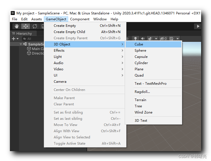Screen dimensions: 211x161
Task: Toggle hidden objects visibility icon
Action: point(163,39)
